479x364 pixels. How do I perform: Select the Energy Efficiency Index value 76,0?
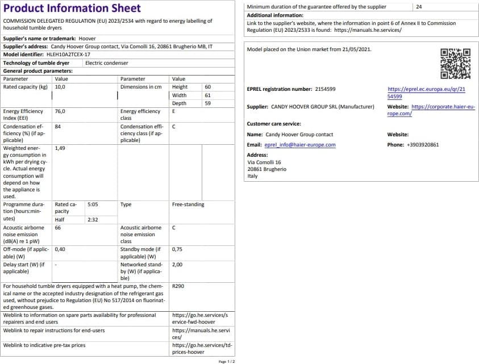coord(60,112)
